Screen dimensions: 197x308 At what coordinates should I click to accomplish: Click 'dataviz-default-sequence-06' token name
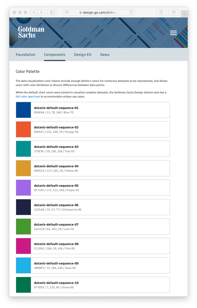(x=56, y=205)
